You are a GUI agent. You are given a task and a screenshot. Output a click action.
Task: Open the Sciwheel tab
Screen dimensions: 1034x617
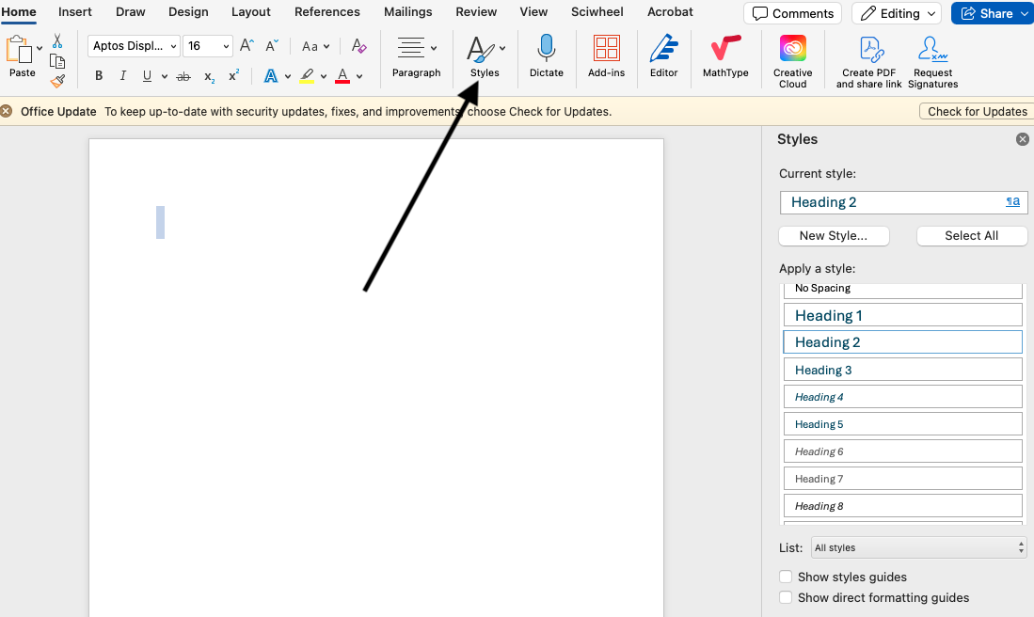coord(597,12)
